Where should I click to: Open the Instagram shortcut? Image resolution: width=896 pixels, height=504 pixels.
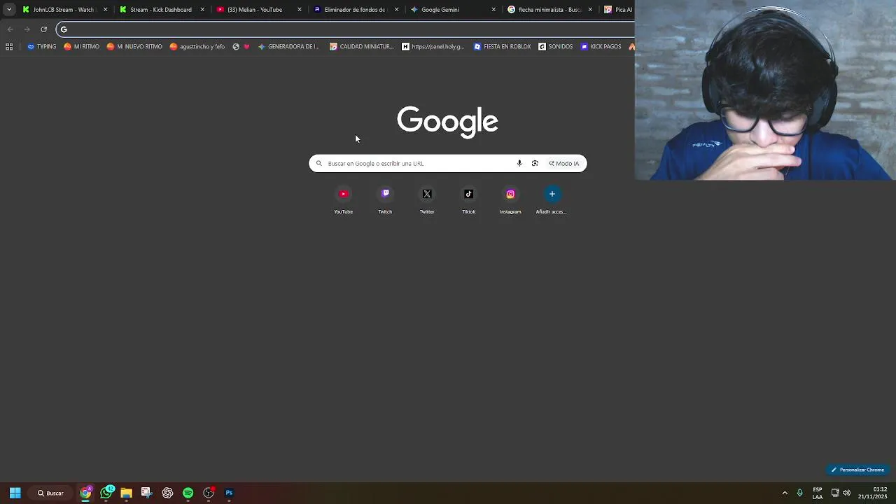tap(510, 200)
